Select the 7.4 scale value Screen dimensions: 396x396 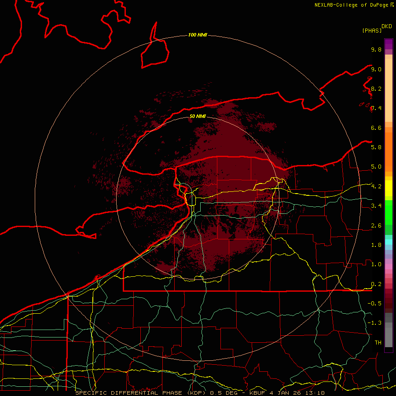pos(376,108)
